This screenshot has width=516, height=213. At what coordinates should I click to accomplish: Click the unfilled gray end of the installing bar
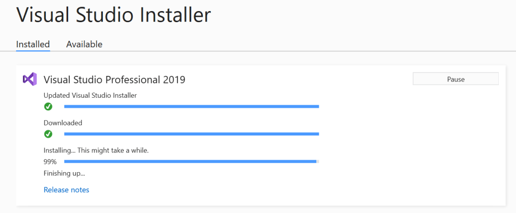pyautogui.click(x=318, y=162)
